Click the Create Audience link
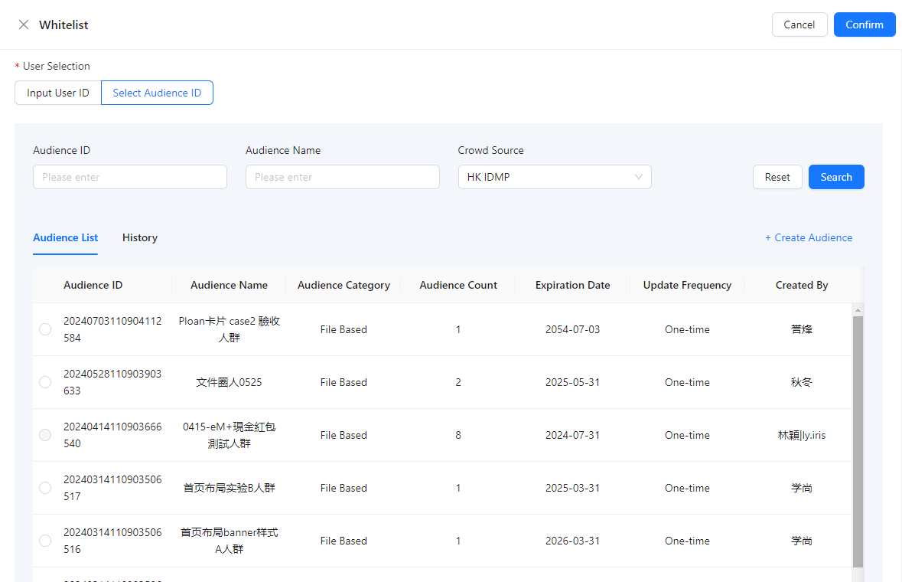The image size is (902, 582). [809, 237]
